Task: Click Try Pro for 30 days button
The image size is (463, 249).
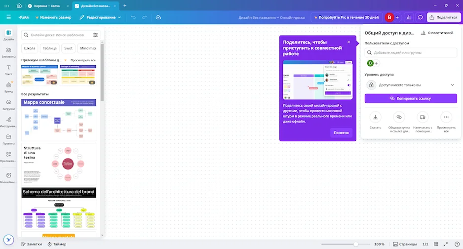Action: coord(346,17)
